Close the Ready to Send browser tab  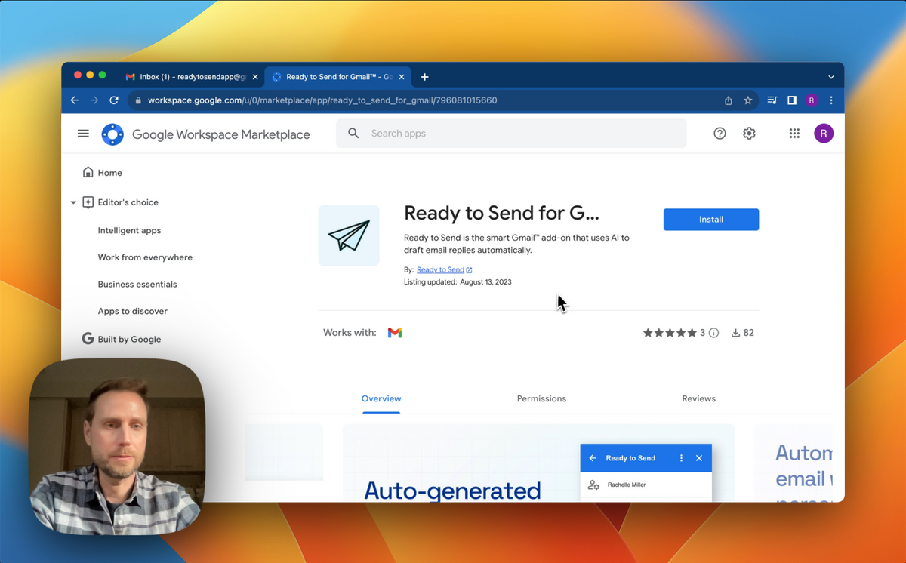tap(402, 77)
